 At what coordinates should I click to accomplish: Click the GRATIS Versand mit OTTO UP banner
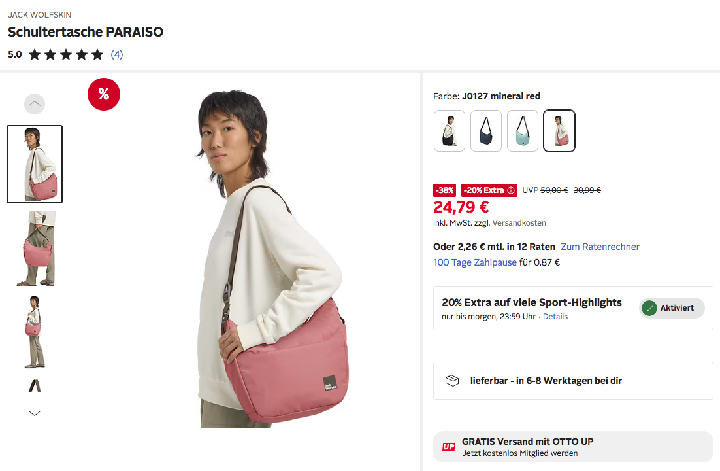tap(573, 447)
